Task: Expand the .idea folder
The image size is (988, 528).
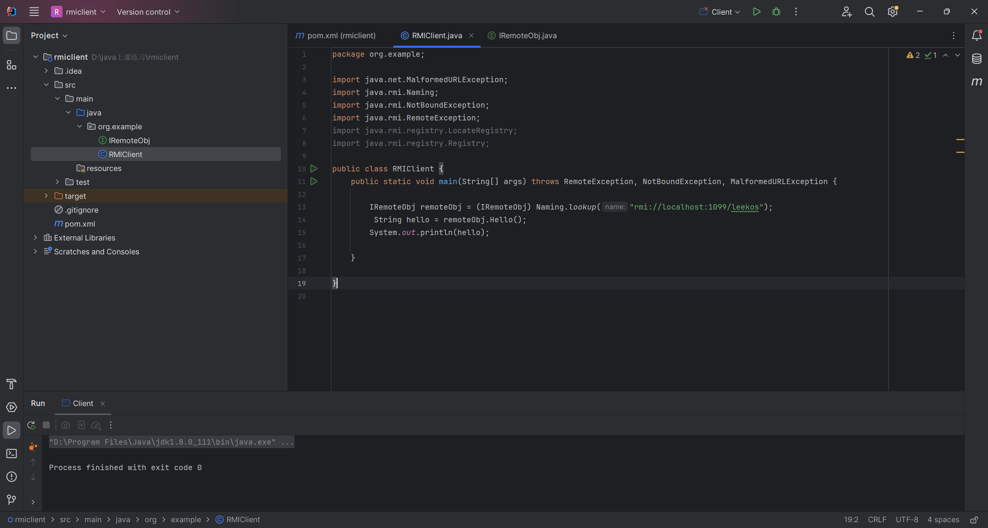Action: pyautogui.click(x=46, y=71)
